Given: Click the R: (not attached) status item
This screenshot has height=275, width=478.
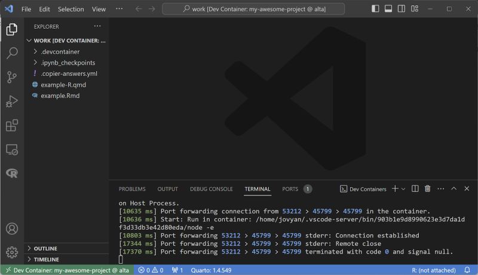Looking at the screenshot, I should 434,270.
